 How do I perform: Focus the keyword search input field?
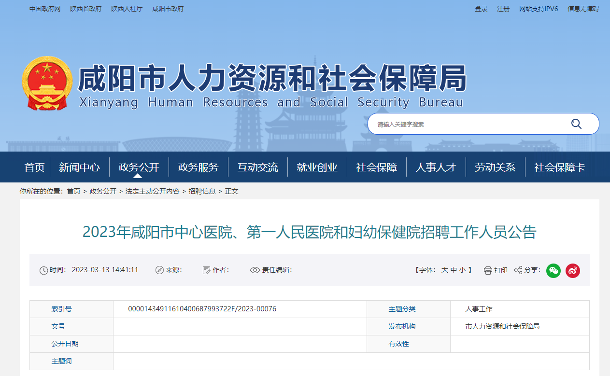coord(464,124)
